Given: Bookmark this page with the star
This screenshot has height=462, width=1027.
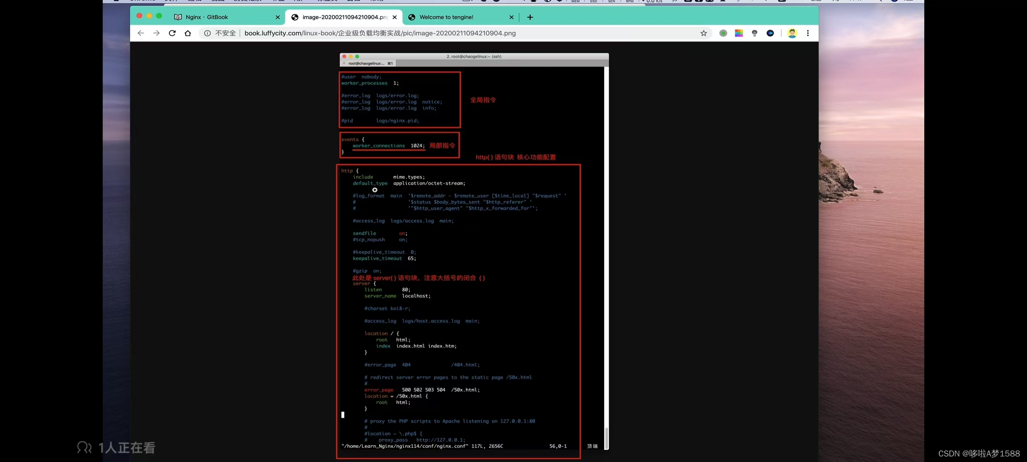Looking at the screenshot, I should (703, 33).
